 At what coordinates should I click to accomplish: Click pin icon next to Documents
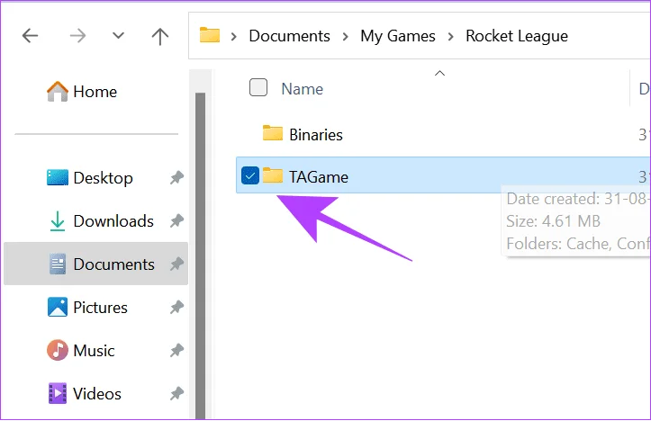click(176, 264)
